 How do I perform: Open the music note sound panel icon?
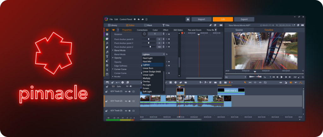point(107,52)
